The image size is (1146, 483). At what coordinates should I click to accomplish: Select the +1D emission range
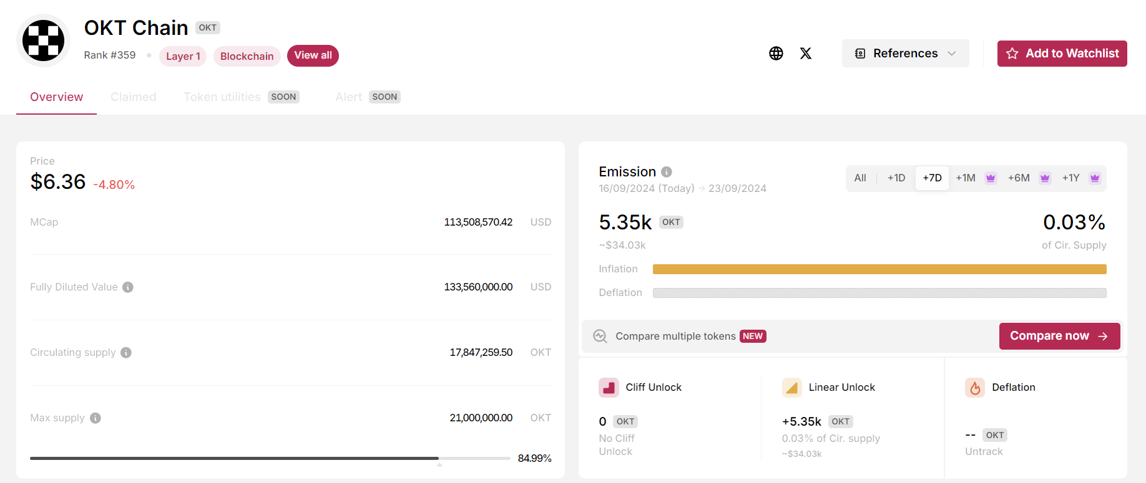(896, 178)
